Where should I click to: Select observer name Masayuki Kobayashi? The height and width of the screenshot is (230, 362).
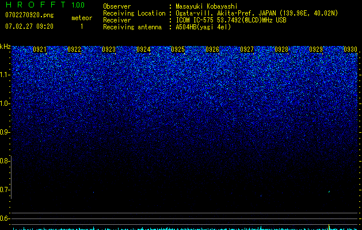tap(207, 7)
